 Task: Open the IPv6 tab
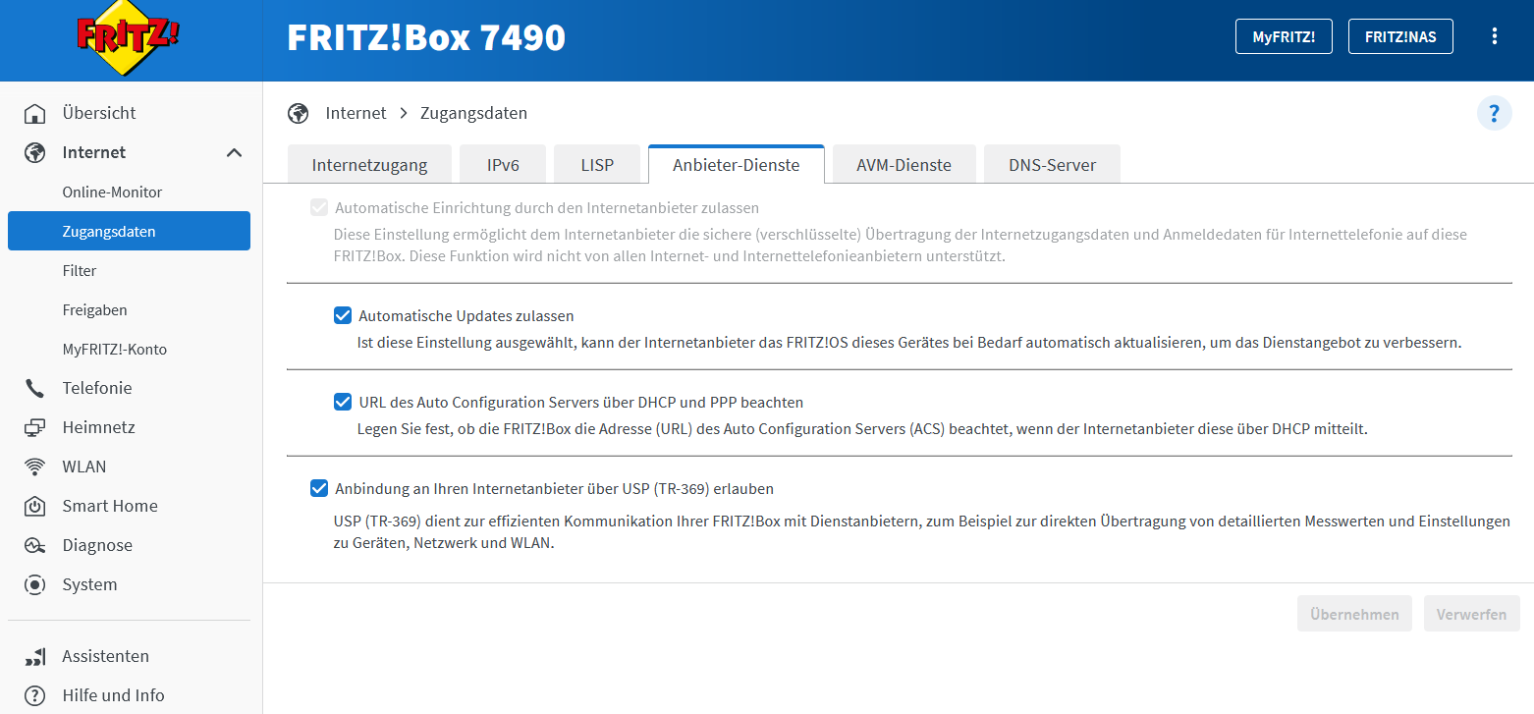(x=502, y=164)
